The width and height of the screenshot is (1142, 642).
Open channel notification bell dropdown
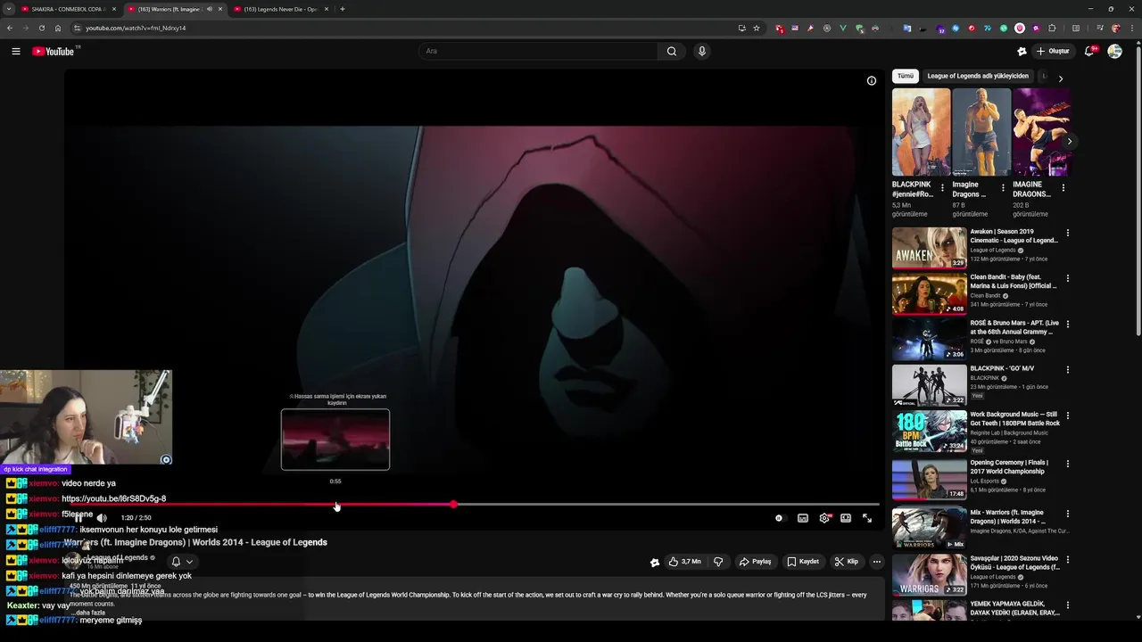(182, 562)
